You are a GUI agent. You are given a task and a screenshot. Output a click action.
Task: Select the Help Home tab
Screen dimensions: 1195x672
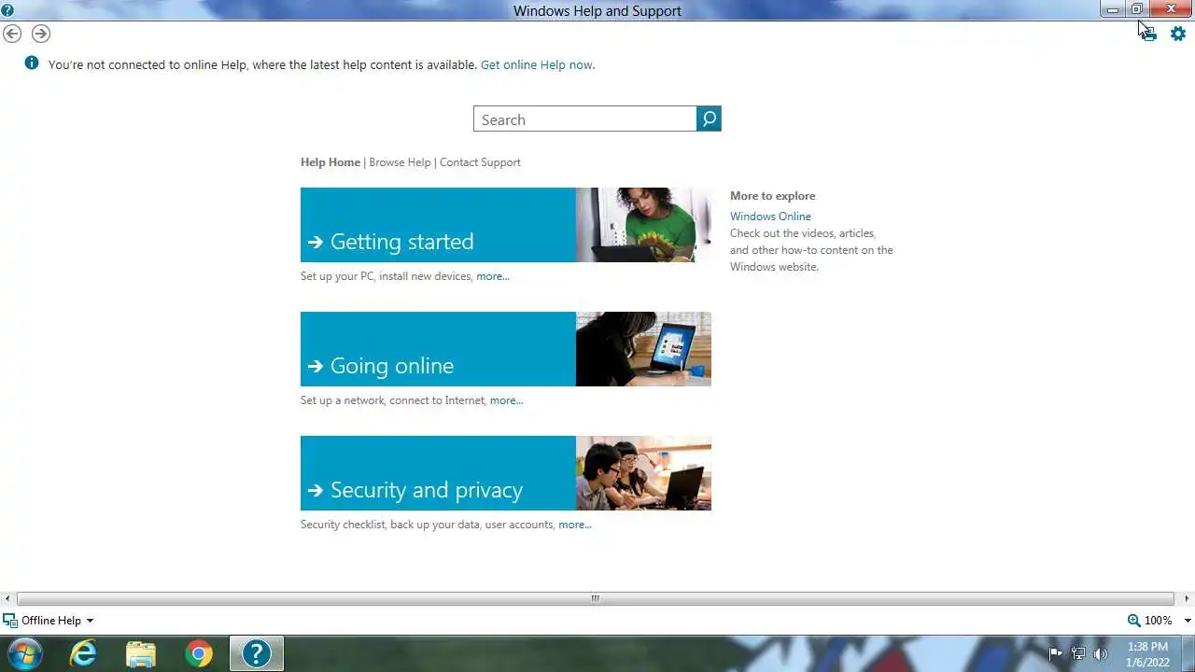[330, 162]
